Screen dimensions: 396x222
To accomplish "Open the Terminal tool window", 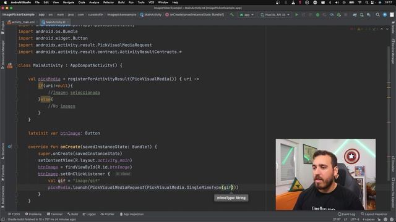I will point(54,214).
